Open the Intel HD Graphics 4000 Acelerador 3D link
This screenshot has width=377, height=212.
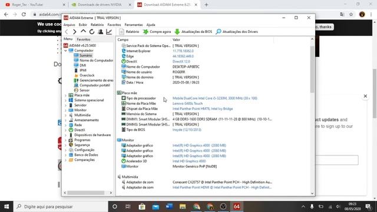click(x=189, y=161)
